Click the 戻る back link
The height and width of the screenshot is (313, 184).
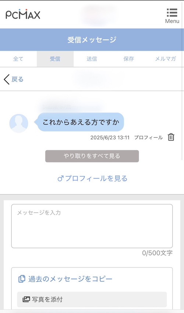(x=17, y=80)
